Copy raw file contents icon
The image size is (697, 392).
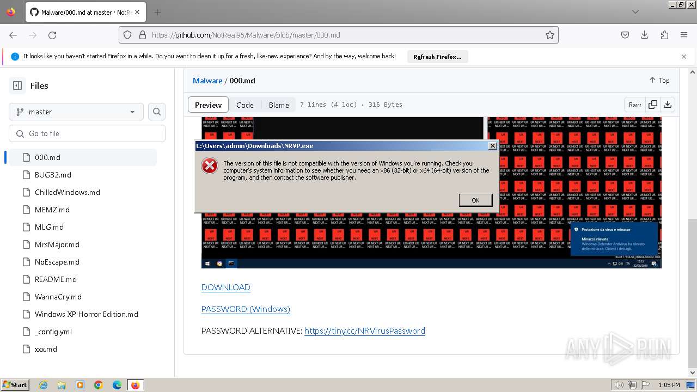pos(653,105)
